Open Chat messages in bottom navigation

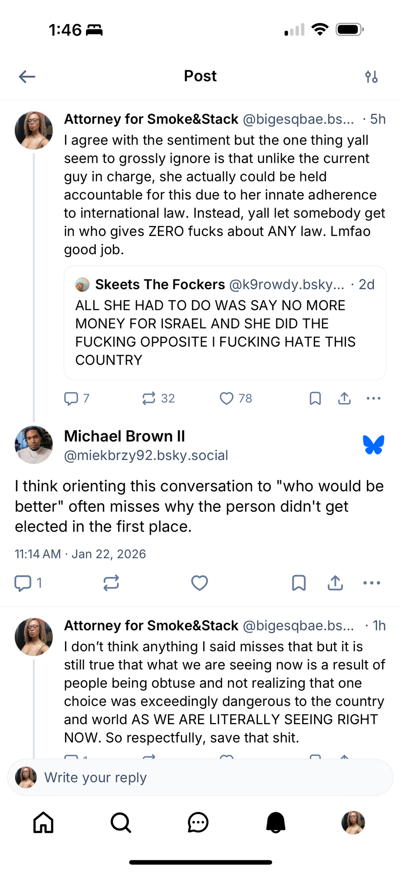[198, 823]
